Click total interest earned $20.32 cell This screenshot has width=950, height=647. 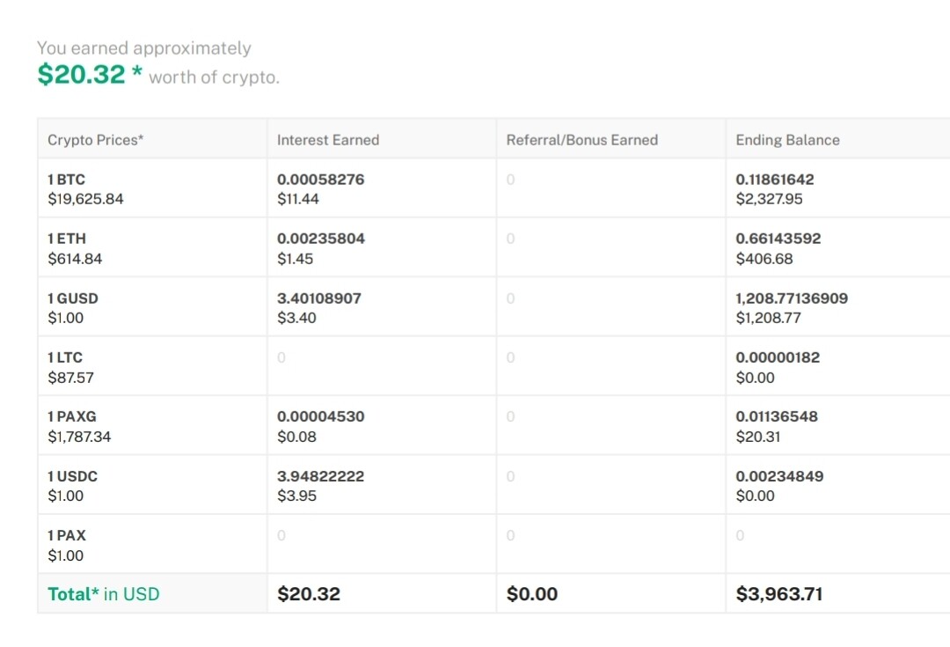pyautogui.click(x=382, y=593)
